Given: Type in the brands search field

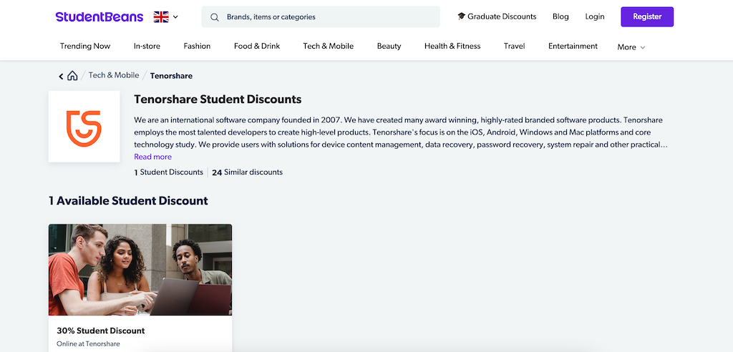Looking at the screenshot, I should pyautogui.click(x=329, y=16).
